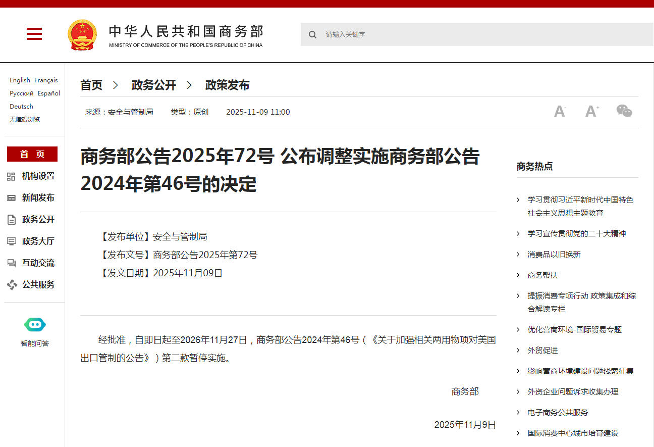Share via the WeChat icon
Viewport: 654px width, 447px height.
tap(624, 111)
